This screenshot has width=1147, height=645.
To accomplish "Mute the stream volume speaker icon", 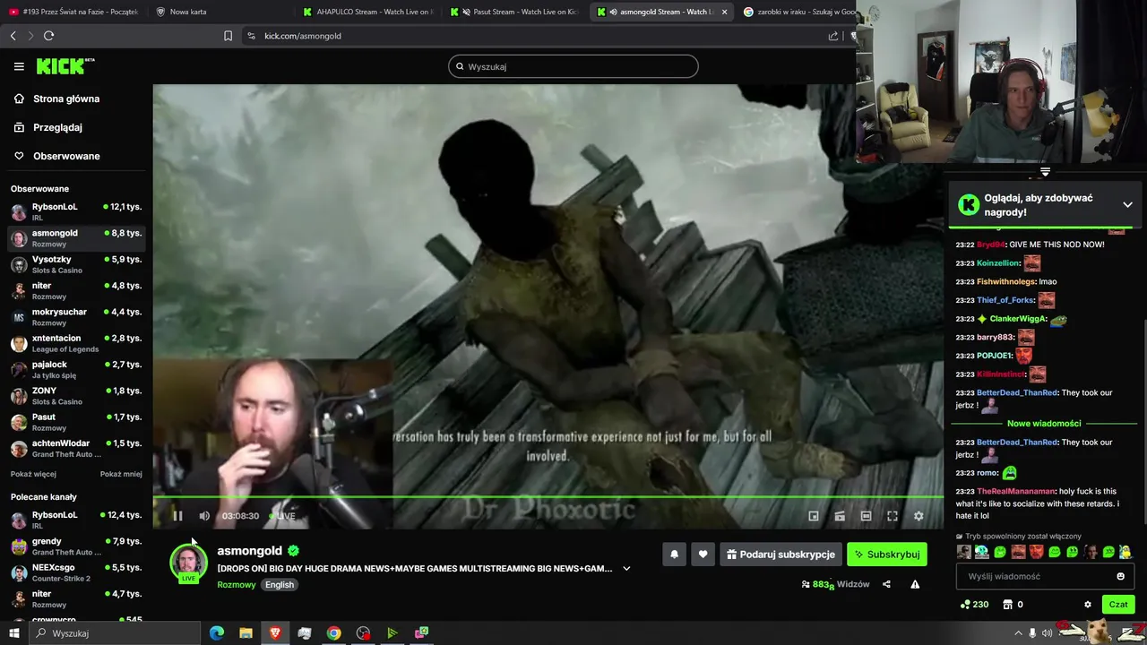I will pyautogui.click(x=204, y=516).
